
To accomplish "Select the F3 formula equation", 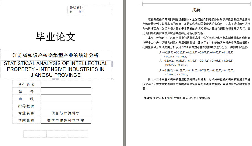I will click(196, 72).
